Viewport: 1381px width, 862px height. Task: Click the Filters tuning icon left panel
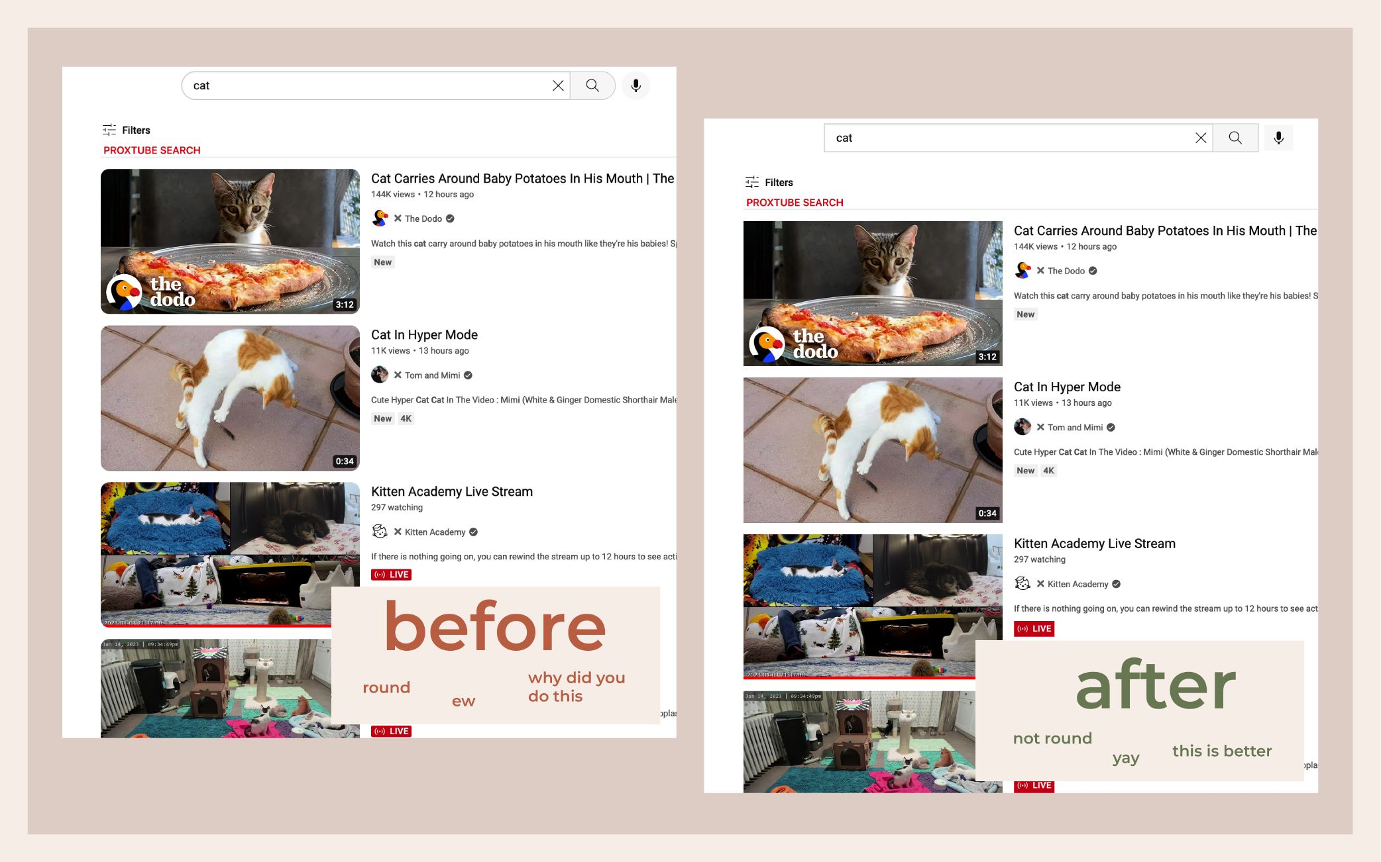point(108,130)
